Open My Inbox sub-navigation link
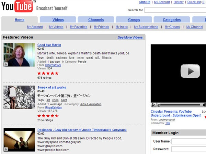 122,27
